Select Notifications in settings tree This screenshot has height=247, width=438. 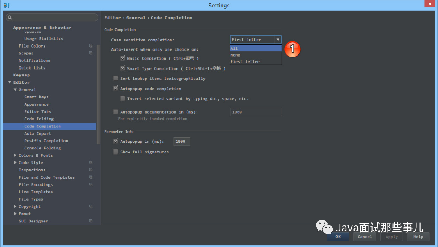coord(35,60)
